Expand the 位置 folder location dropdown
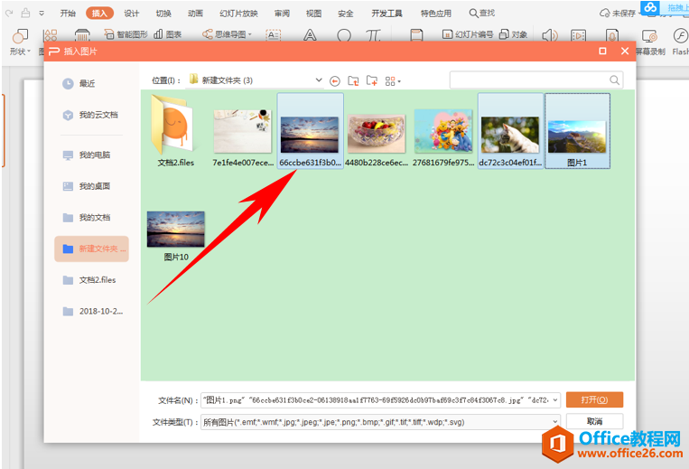689x469 pixels. 319,80
